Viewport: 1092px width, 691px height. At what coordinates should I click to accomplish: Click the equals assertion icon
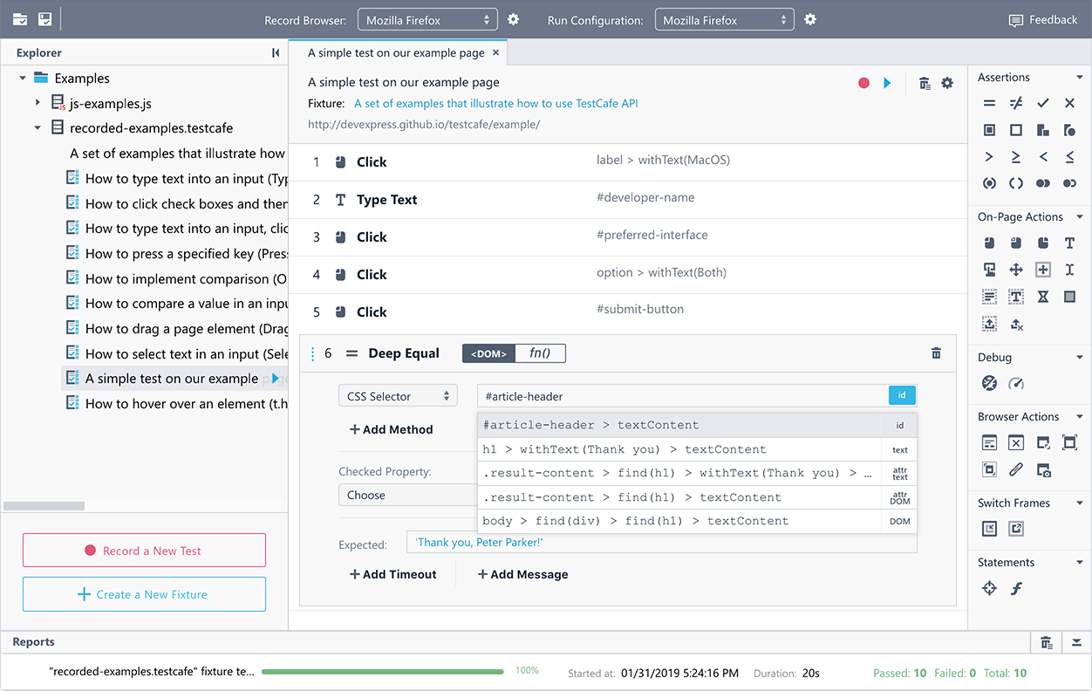(989, 103)
